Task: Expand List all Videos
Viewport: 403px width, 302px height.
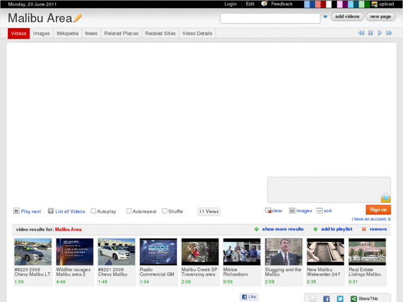Action: coord(50,211)
